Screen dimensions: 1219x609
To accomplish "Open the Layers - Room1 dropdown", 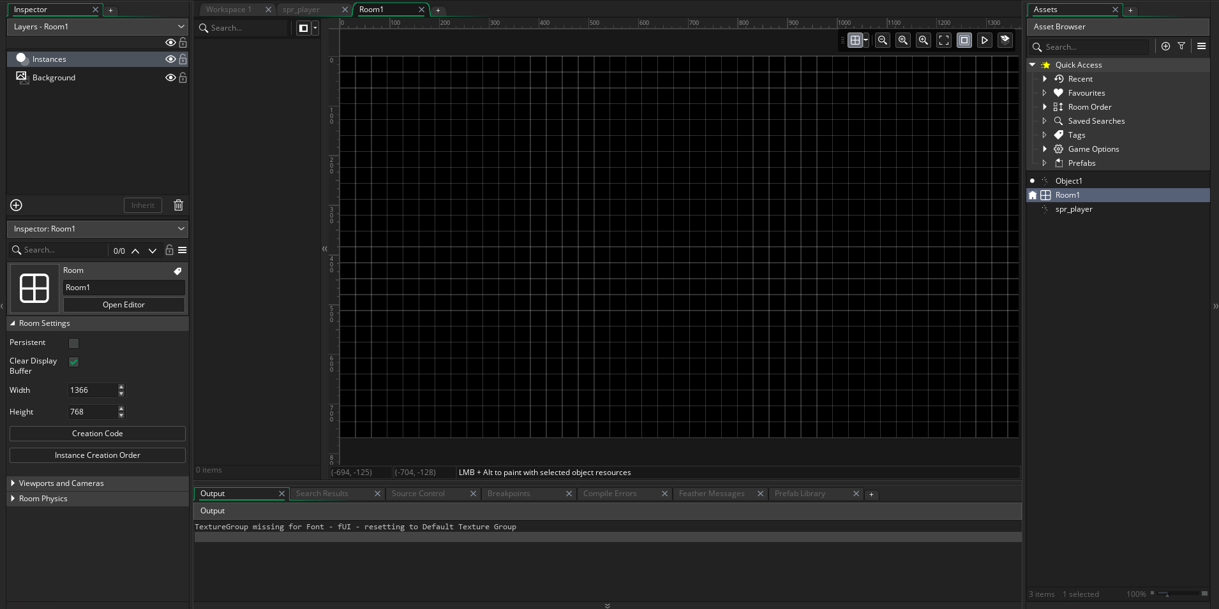I will (97, 27).
